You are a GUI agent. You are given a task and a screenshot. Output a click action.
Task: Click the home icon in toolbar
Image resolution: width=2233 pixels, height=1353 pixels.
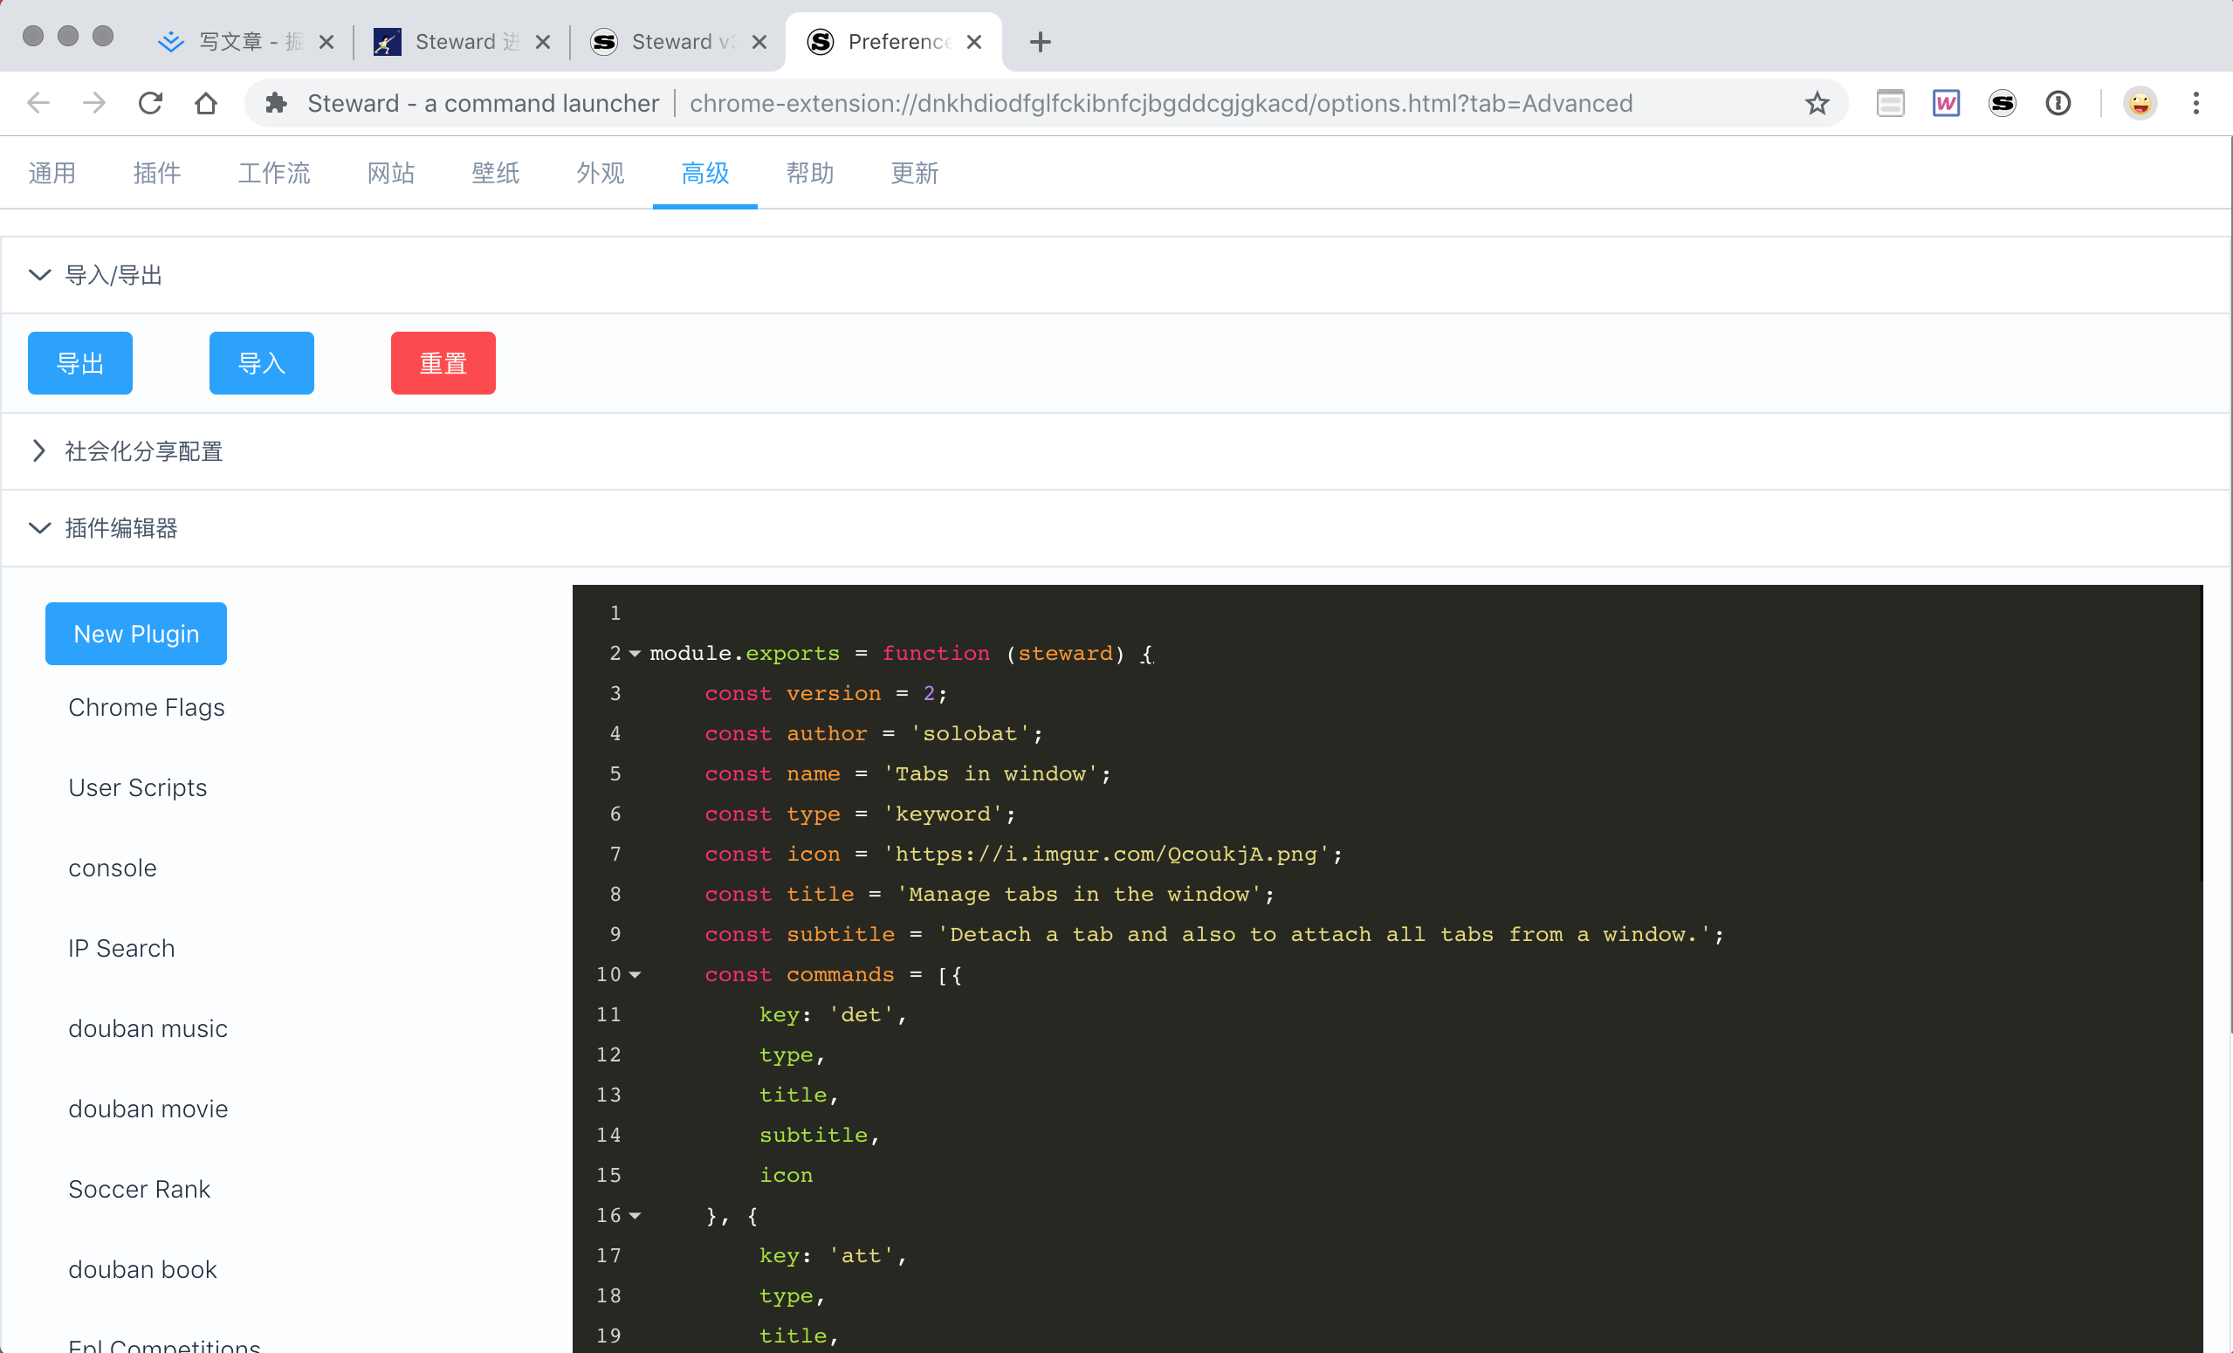pos(206,103)
